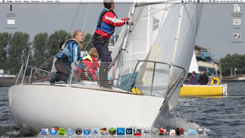Image resolution: width=245 pixels, height=138 pixels.
Task: Click the date and time display
Action: (229, 1)
